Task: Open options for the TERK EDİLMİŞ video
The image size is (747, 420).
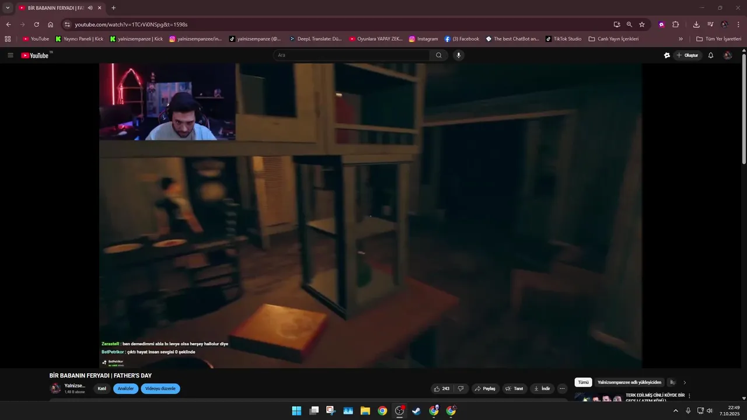Action: click(x=689, y=395)
